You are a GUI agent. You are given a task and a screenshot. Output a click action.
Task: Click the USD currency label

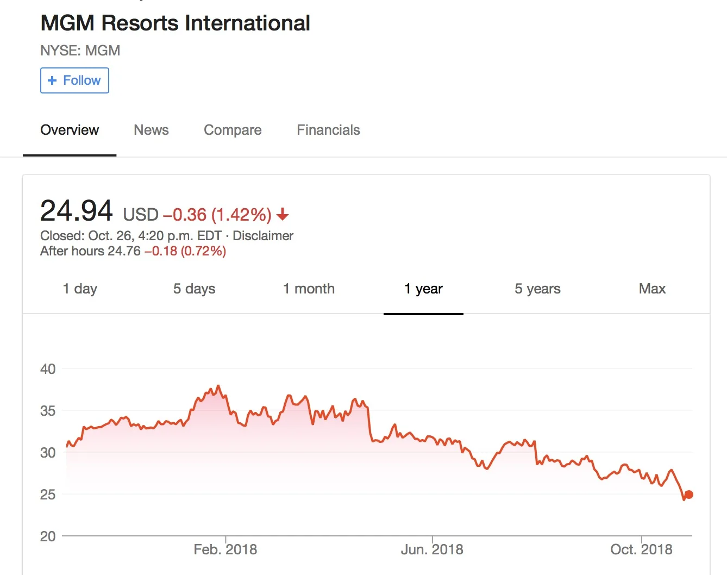tap(141, 215)
